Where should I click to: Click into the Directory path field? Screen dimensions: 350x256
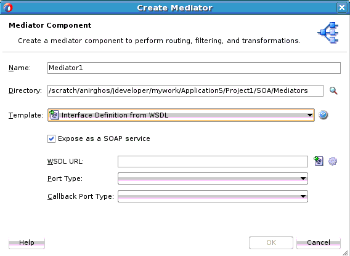[x=185, y=90]
